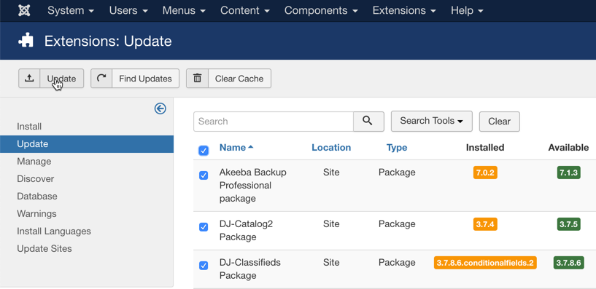Click the Installed column header
Viewport: 596px width, 289px height.
point(485,148)
